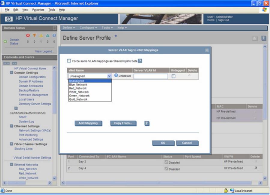Collapse Ethernet Networks tree node
This screenshot has width=270, height=195.
[11, 165]
